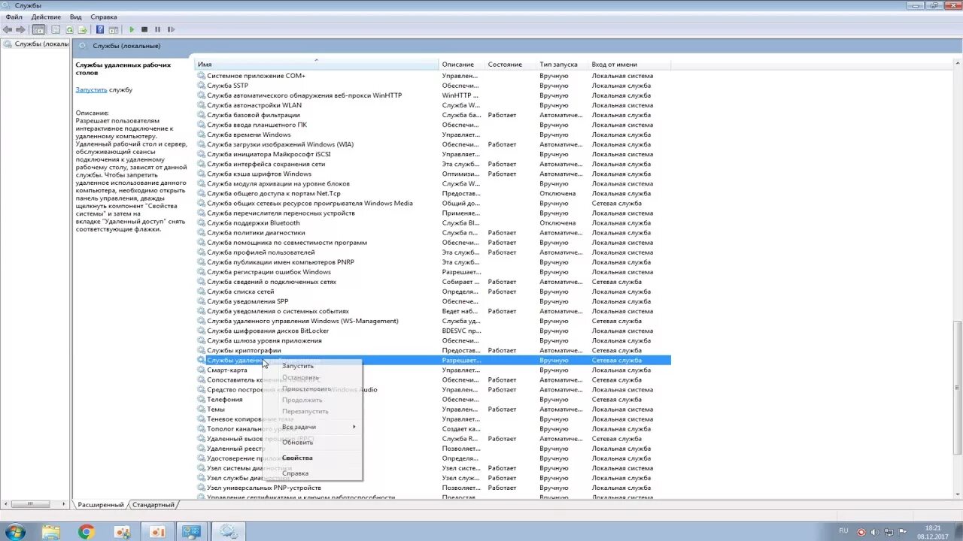Select Служба автонастройки WLAN row
Screen dimensions: 963x541
433,105
